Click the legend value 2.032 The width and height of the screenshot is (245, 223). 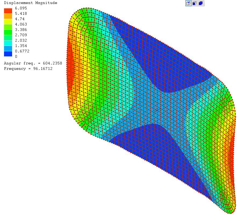[x=21, y=41]
